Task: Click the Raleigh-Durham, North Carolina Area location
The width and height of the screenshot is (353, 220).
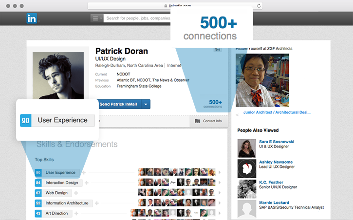Action: [x=129, y=65]
